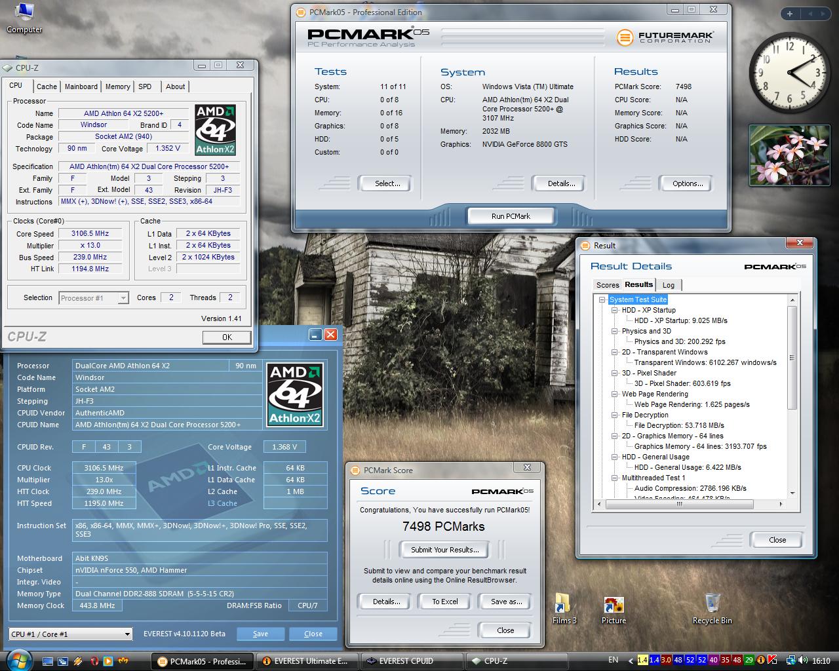Click the yellow 1.4 tray sensor icon
The image size is (839, 671).
point(643,660)
